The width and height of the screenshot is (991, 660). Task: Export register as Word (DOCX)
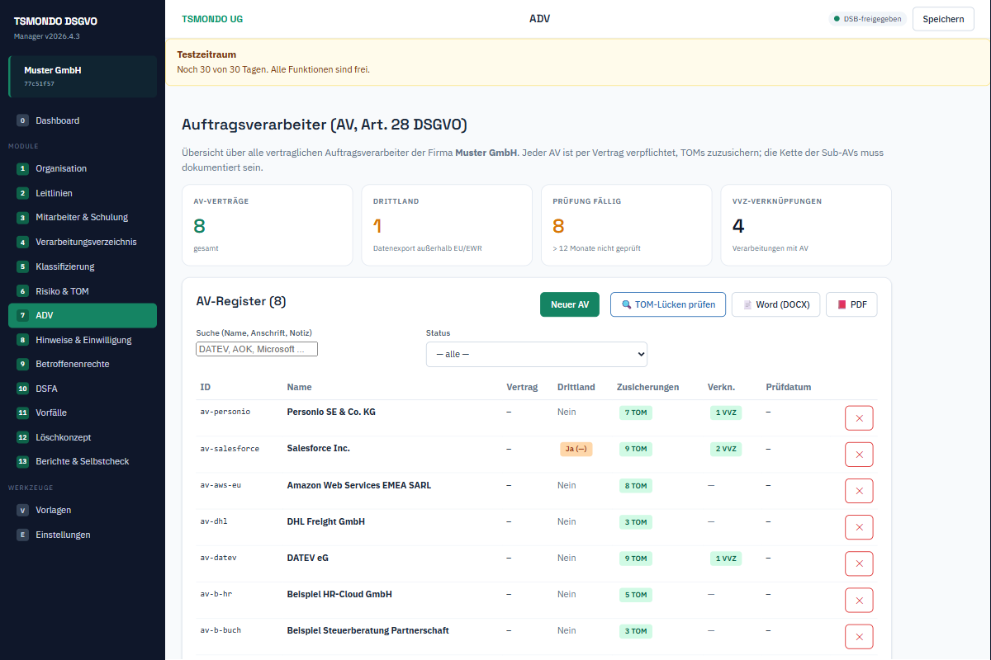coord(776,304)
